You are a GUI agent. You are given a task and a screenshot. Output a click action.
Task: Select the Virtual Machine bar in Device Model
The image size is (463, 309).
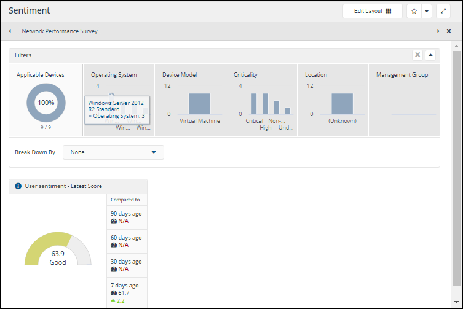coord(199,103)
